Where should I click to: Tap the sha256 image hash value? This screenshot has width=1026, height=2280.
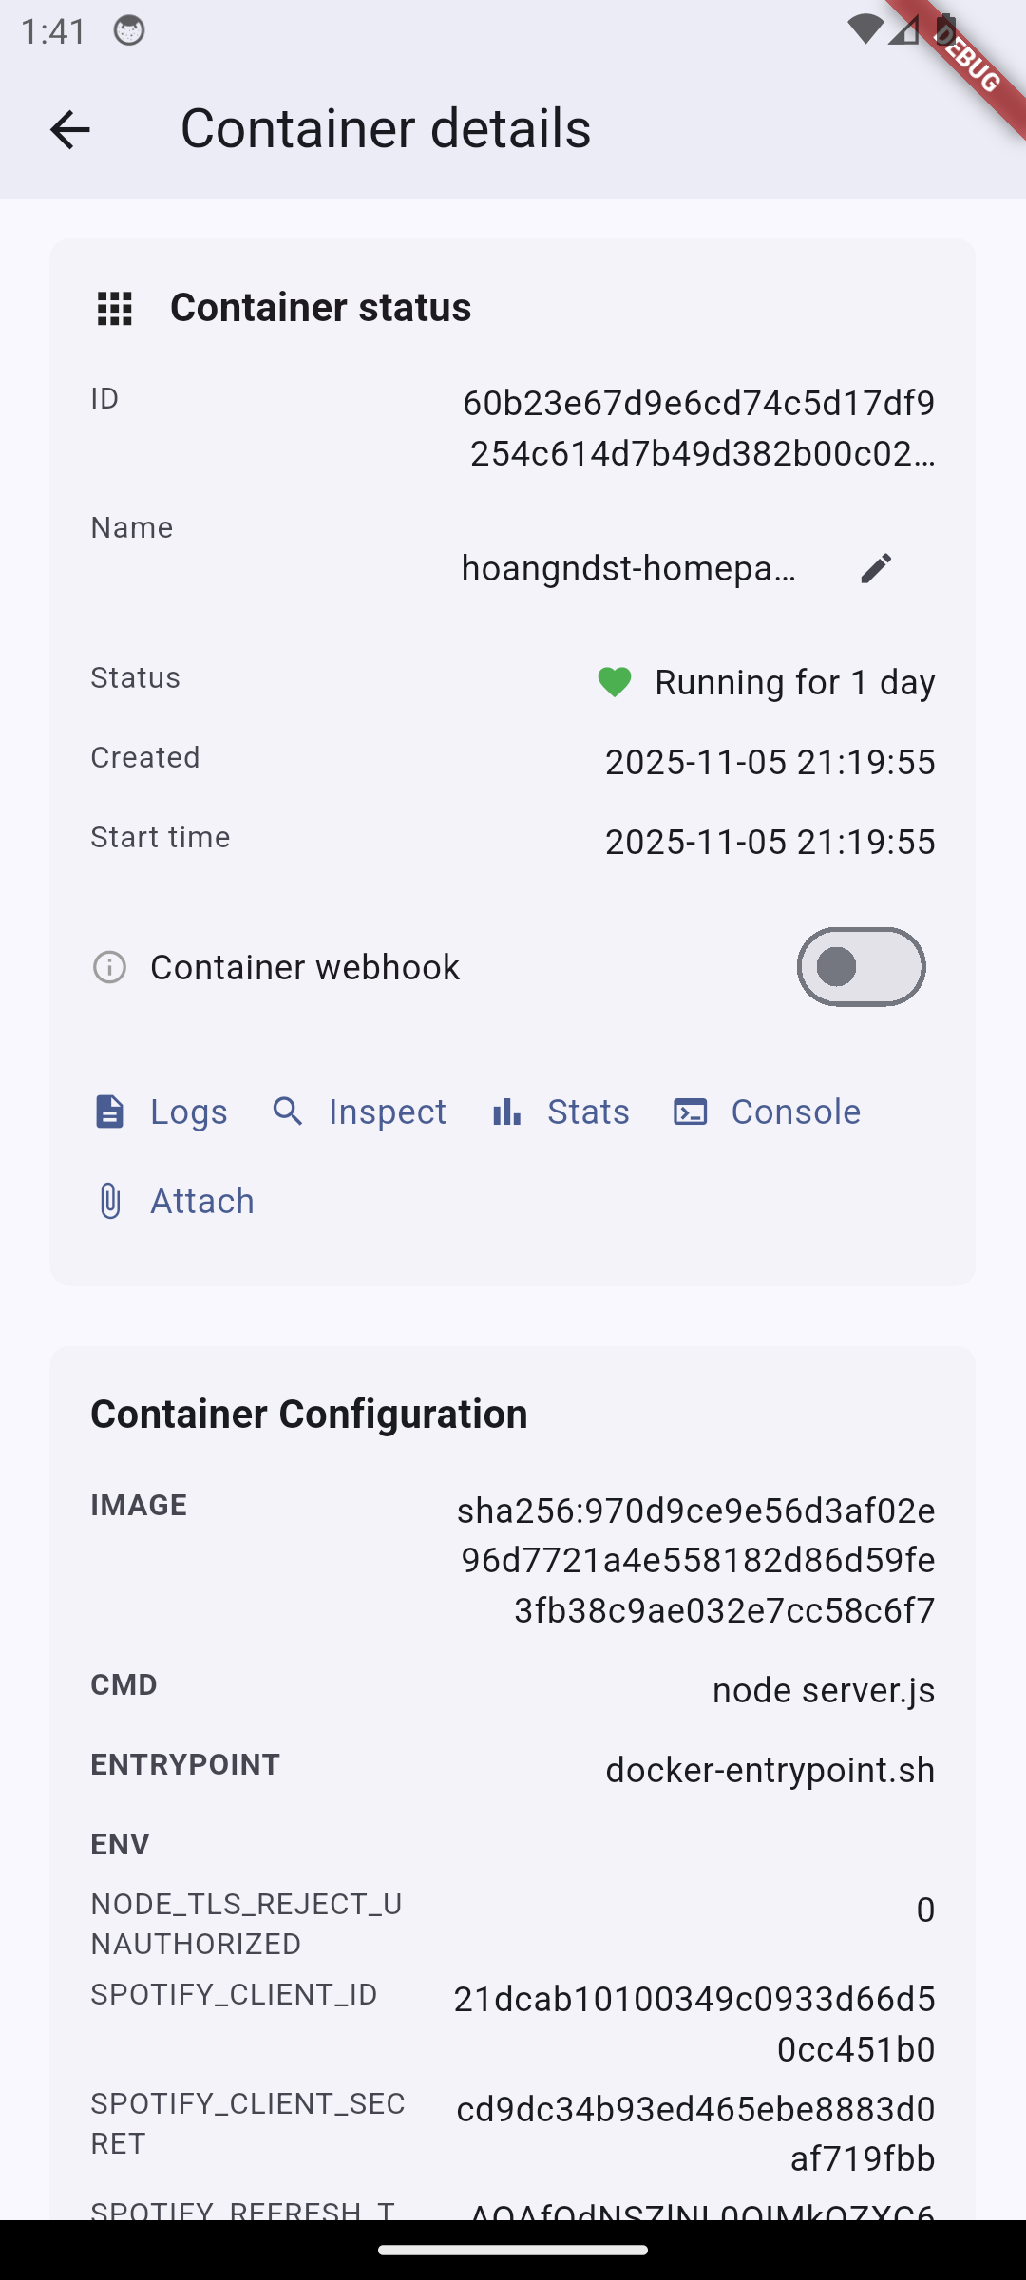[x=697, y=1560]
